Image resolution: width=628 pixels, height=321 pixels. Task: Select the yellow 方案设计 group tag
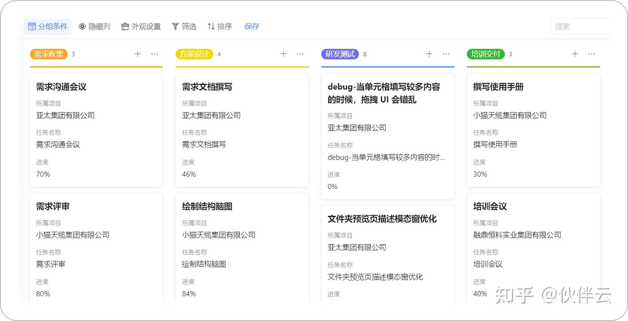tap(194, 54)
